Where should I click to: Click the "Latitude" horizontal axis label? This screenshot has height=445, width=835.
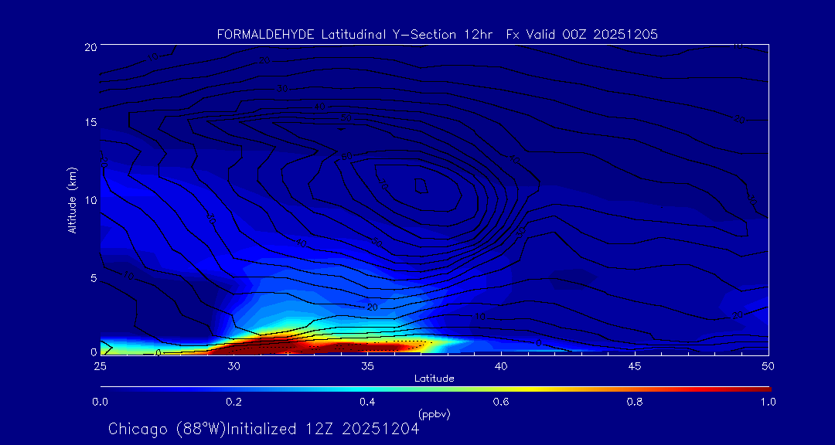(434, 379)
